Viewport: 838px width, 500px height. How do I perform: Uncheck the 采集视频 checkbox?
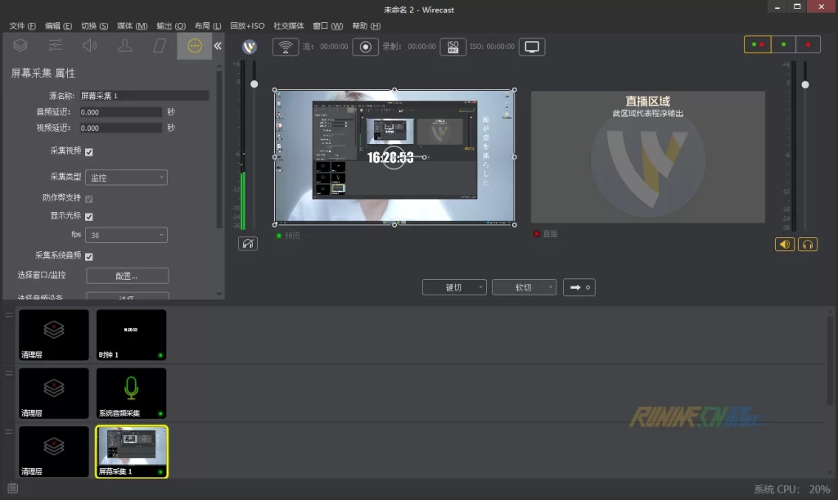point(89,151)
